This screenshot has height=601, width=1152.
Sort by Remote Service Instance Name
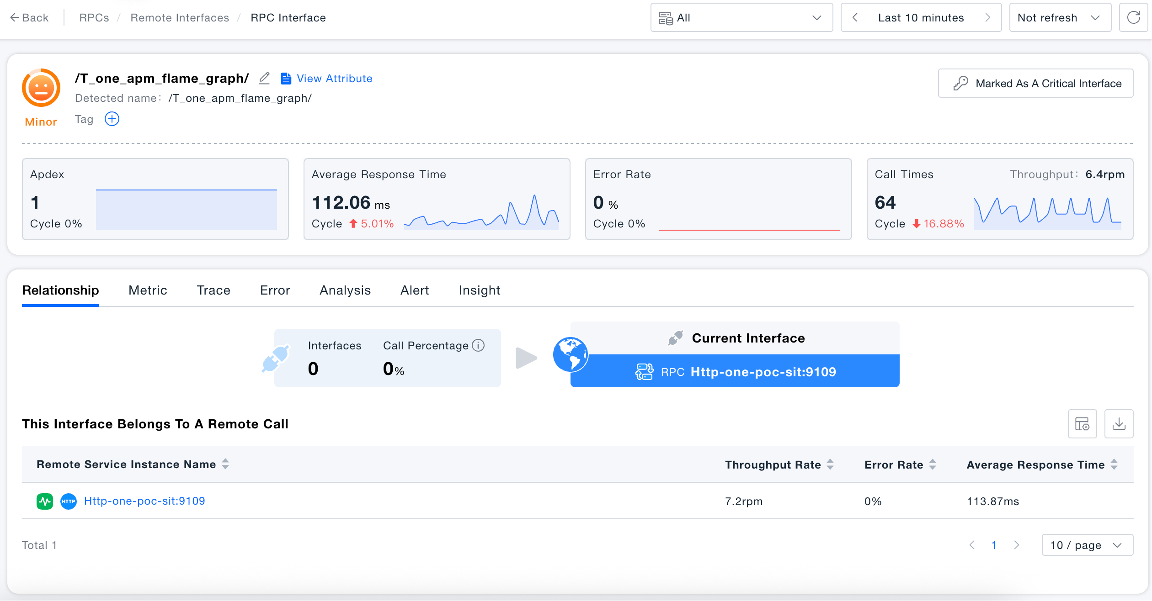tap(225, 464)
